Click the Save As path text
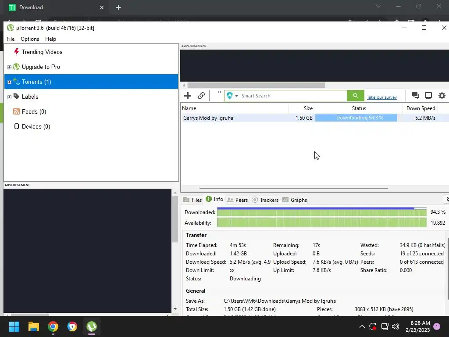449x337 pixels. 279,301
